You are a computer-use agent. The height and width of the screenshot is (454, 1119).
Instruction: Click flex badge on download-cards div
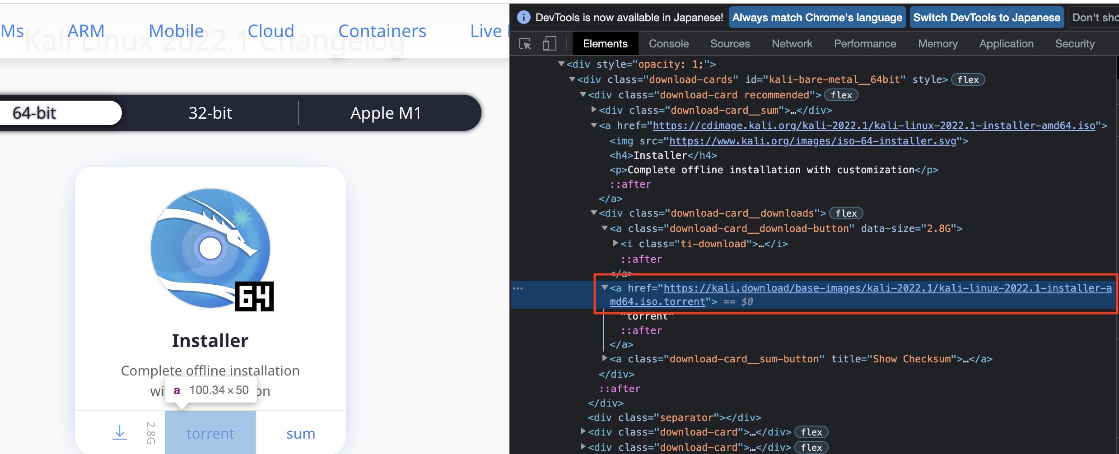coord(968,80)
